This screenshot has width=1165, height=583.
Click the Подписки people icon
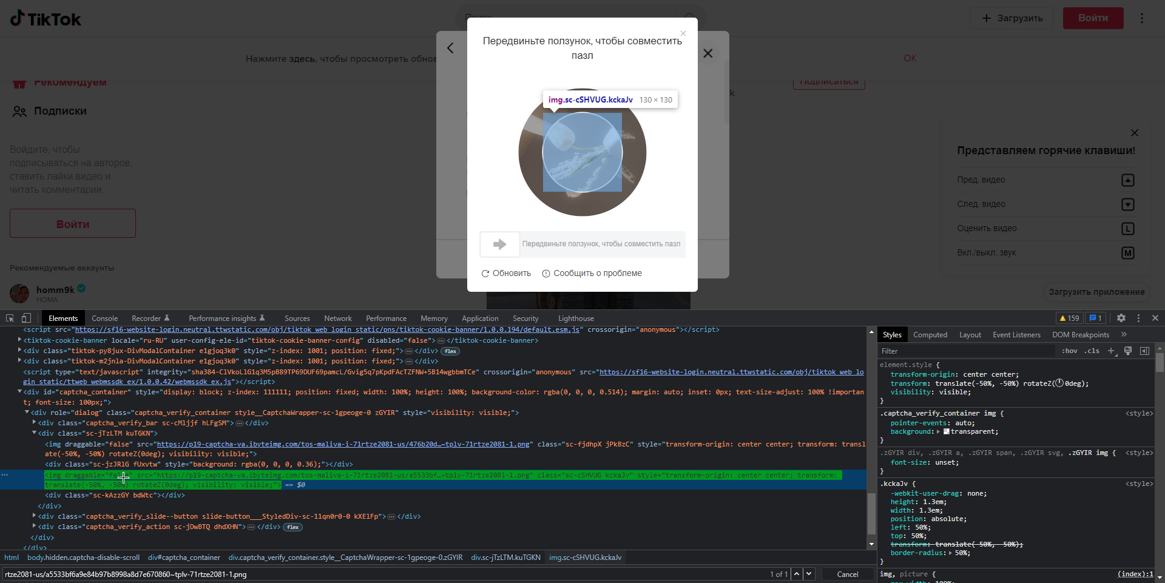point(19,111)
